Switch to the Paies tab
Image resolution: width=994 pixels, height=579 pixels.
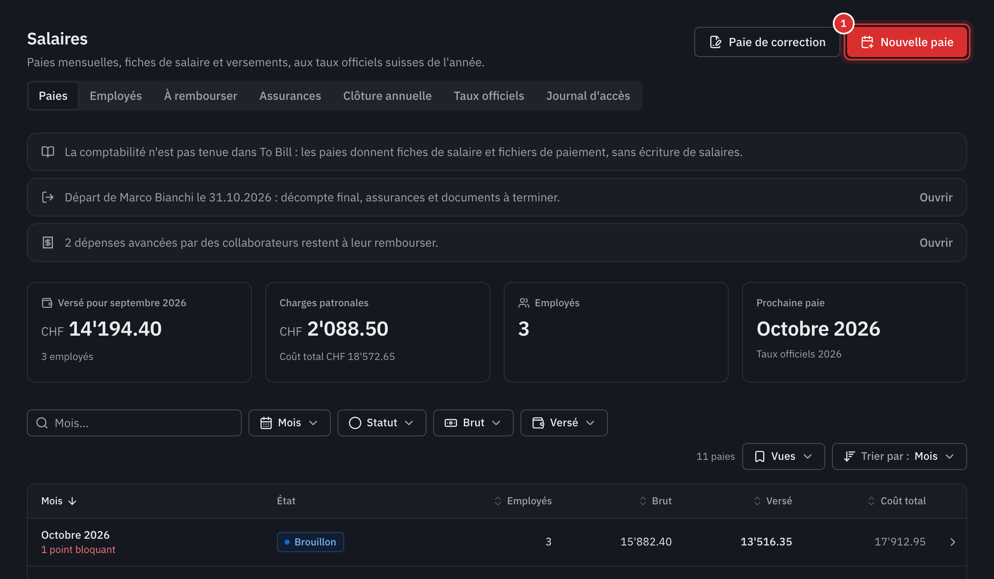tap(53, 96)
